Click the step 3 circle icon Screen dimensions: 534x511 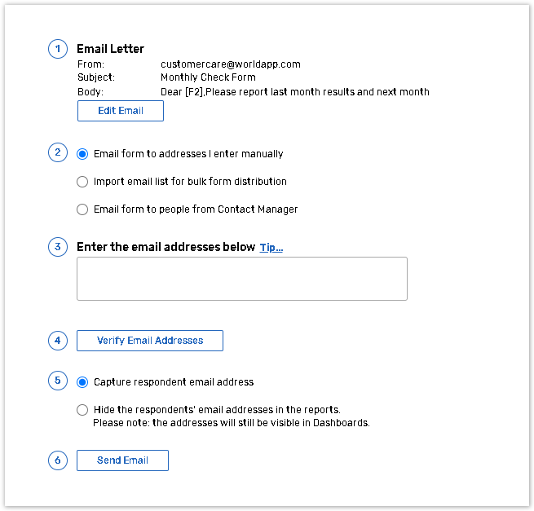pyautogui.click(x=57, y=246)
